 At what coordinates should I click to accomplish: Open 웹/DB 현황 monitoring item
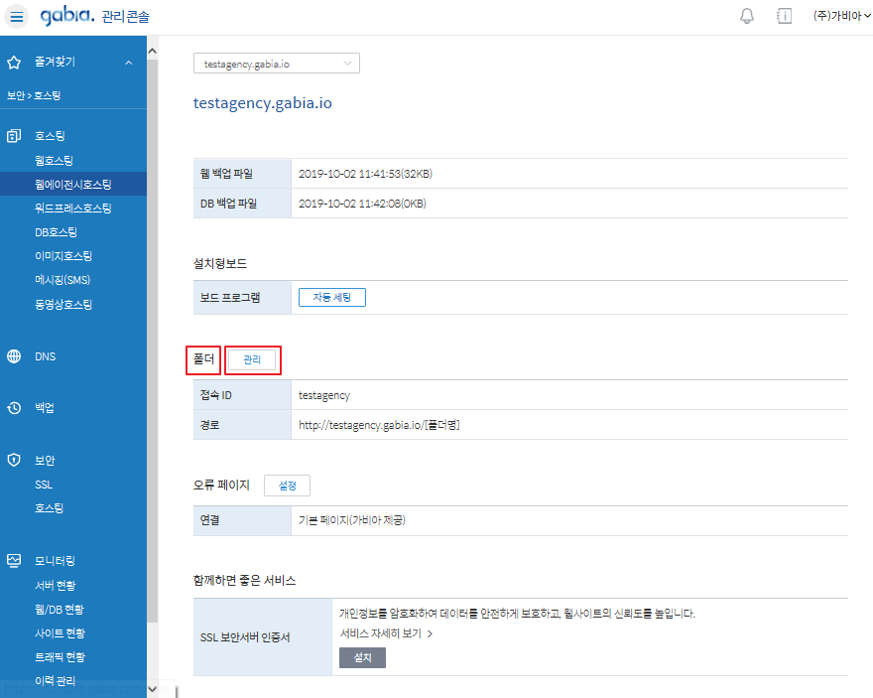tap(59, 610)
